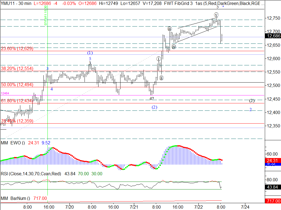Select the 12,686 current price tag
281x210 pixels.
pyautogui.click(x=273, y=36)
